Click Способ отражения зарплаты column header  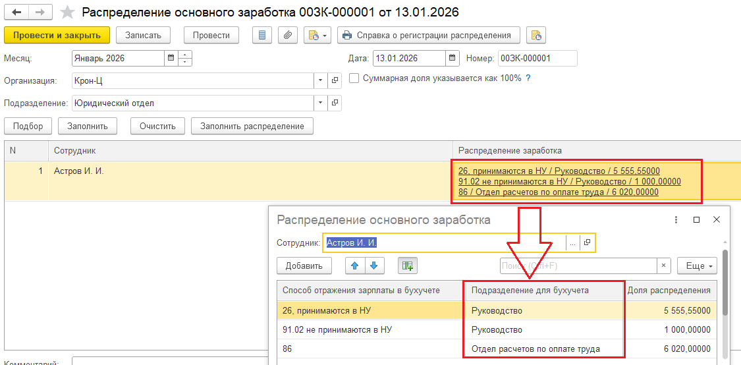[x=371, y=291]
